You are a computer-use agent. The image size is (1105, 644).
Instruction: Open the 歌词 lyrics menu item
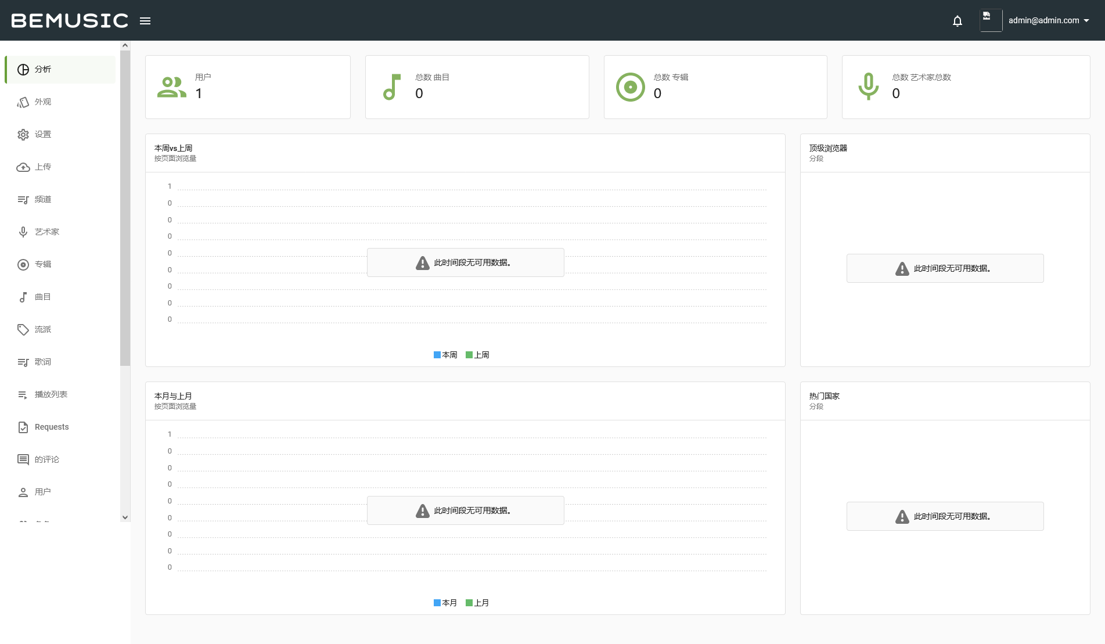(43, 362)
